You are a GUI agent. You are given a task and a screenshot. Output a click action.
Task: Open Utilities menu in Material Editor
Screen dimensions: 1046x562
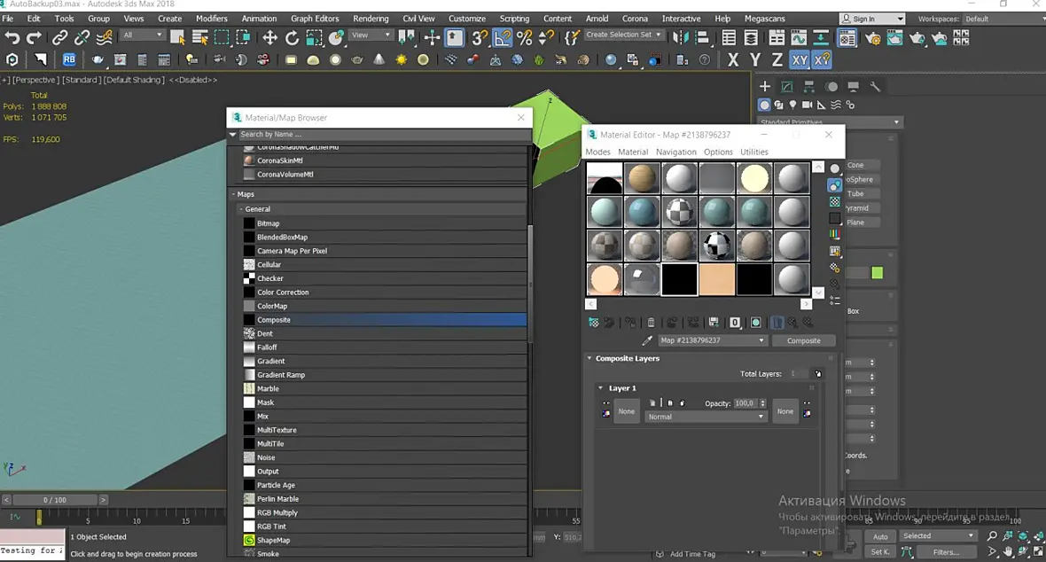[x=753, y=152]
